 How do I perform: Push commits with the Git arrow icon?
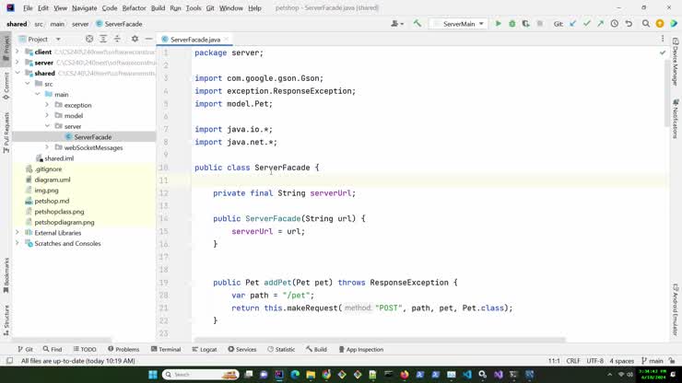click(x=600, y=24)
